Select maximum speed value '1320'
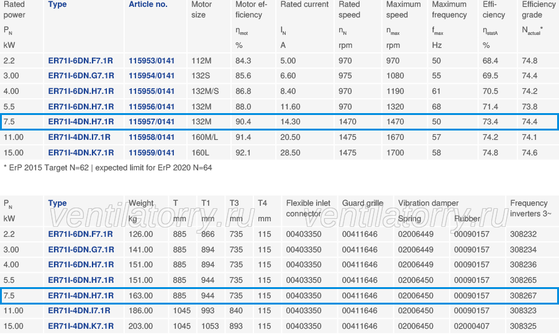 395,107
